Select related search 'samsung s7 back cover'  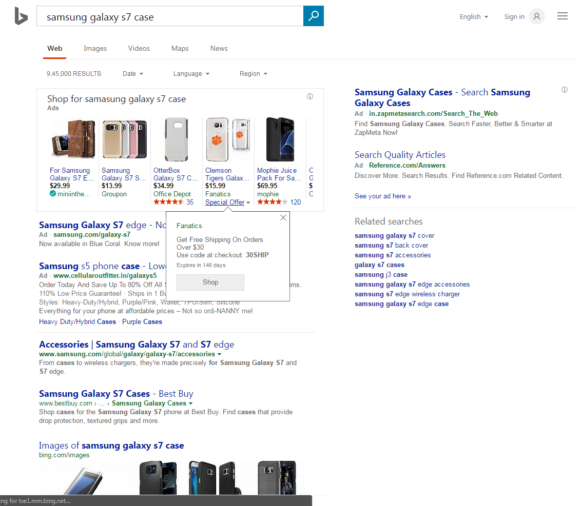click(391, 246)
